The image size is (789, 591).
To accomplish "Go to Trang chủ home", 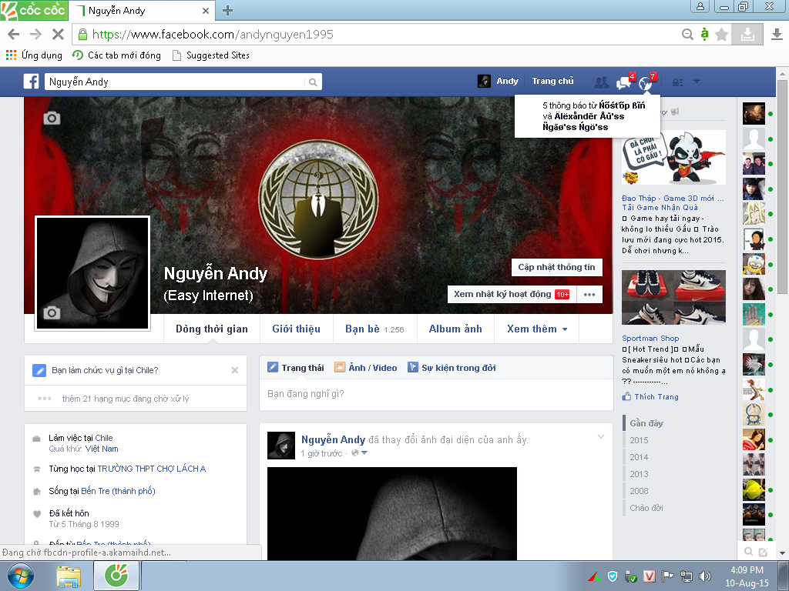I will [552, 81].
